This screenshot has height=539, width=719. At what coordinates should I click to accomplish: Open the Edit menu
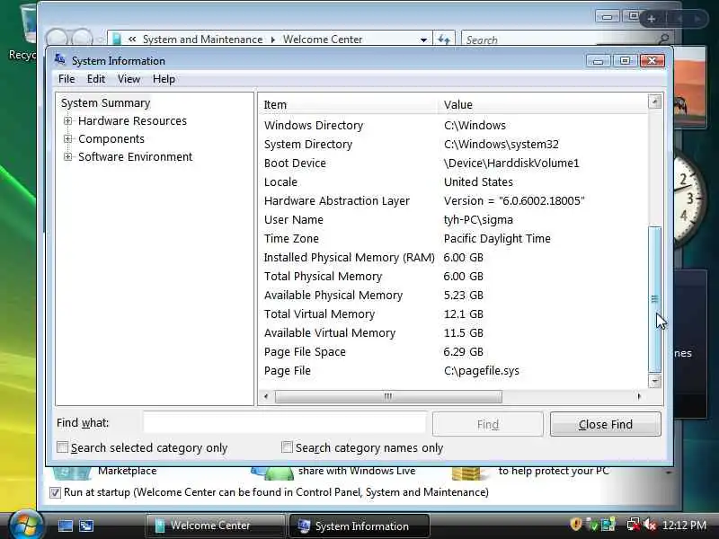coord(96,79)
